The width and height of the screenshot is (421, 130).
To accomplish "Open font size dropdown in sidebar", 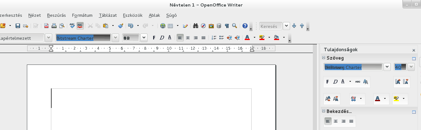I will (x=411, y=67).
